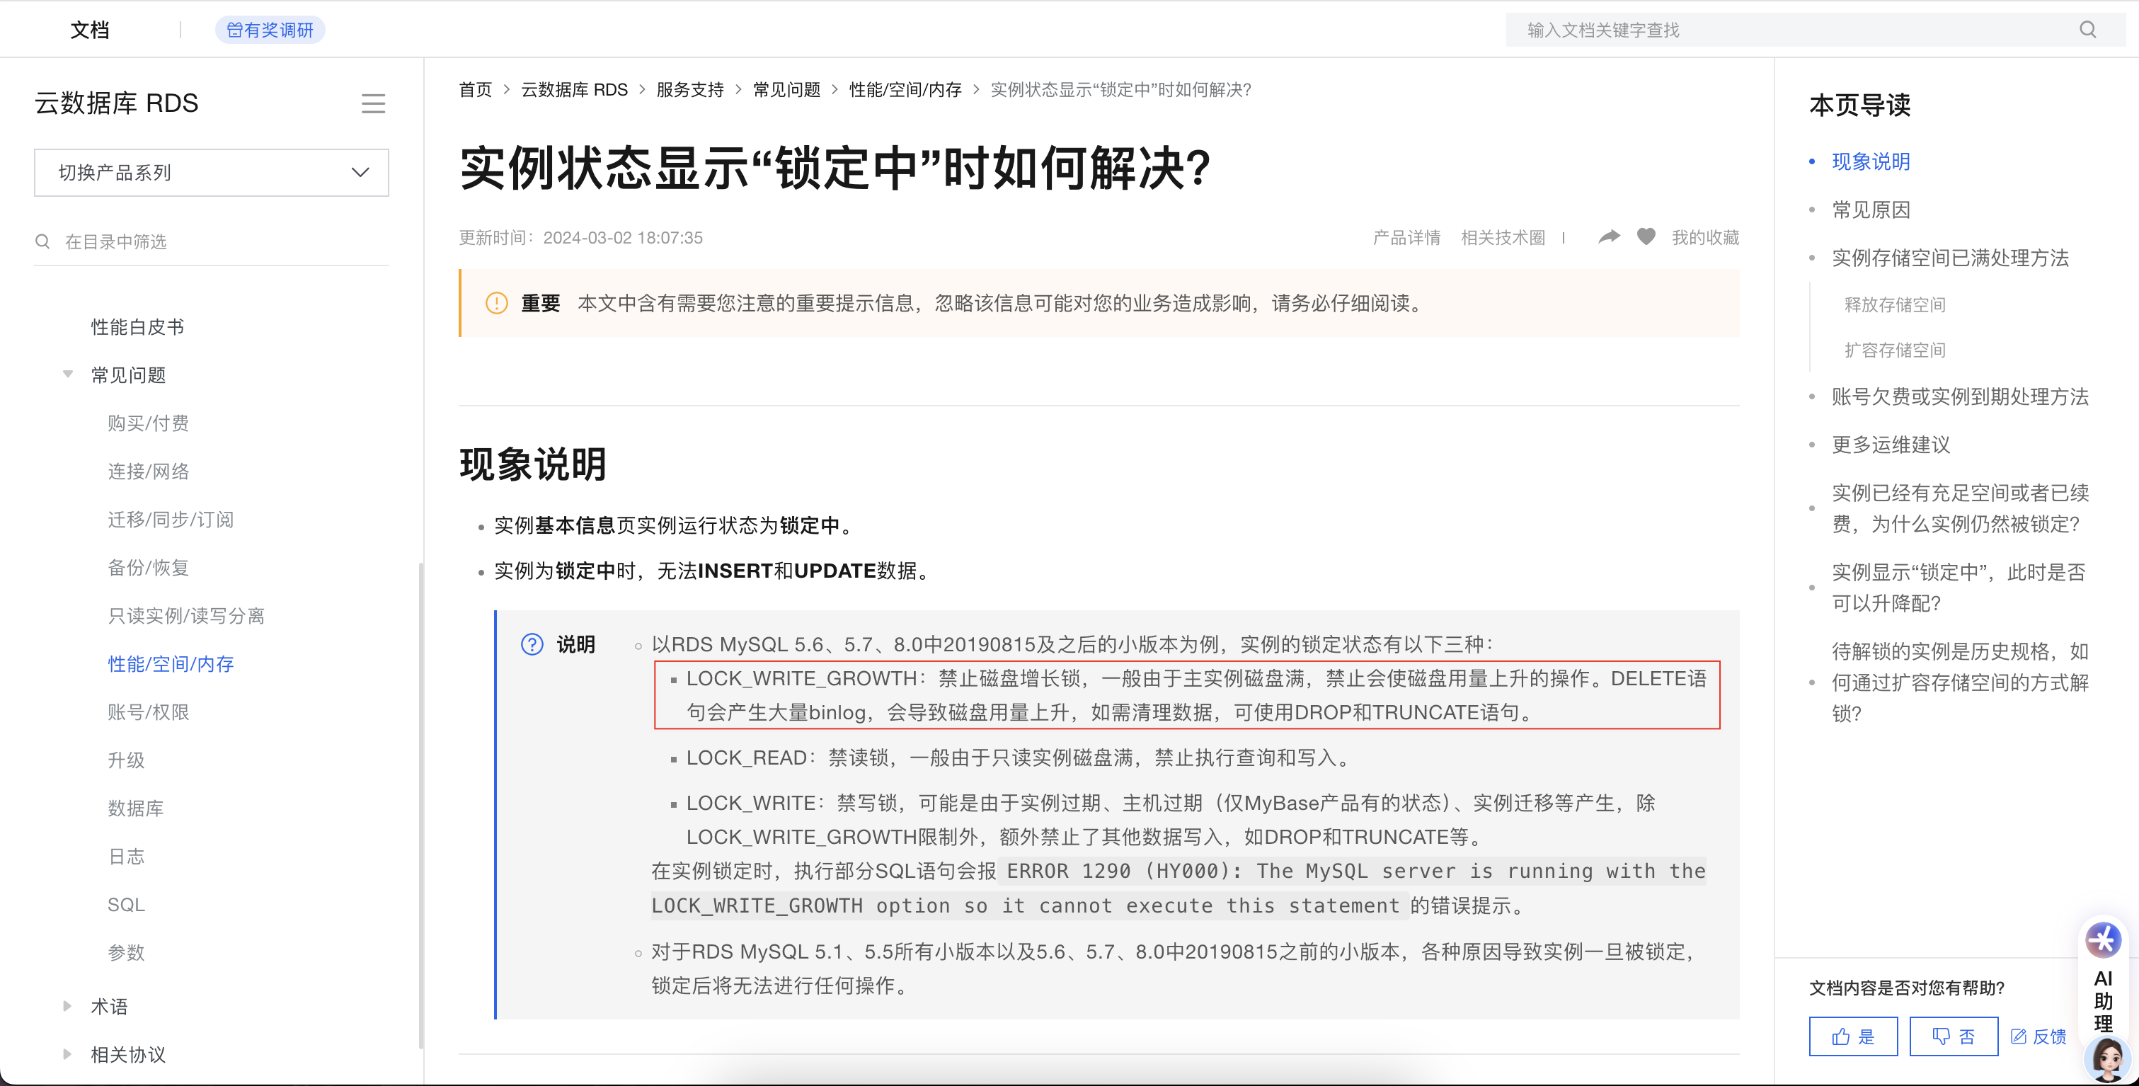Click the heart favorite icon
Screen dimensions: 2139x1086
click(1646, 237)
